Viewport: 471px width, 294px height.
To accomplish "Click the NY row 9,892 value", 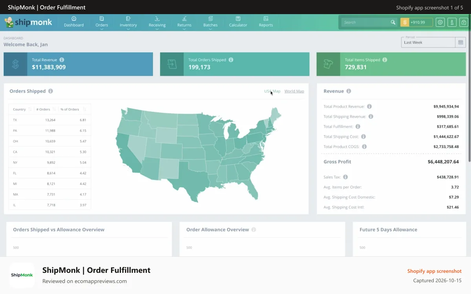I will click(51, 162).
